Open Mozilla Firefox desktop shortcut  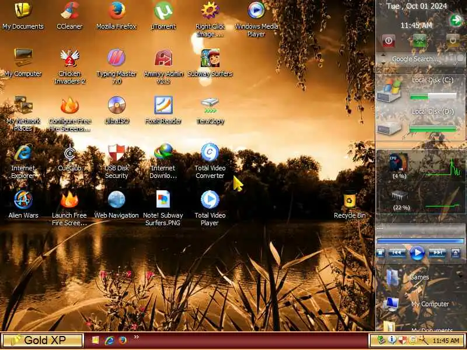tap(116, 16)
